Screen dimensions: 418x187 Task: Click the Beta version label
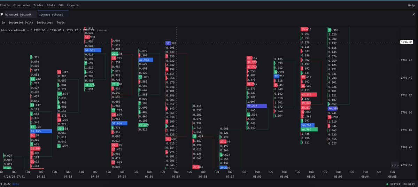16,184
